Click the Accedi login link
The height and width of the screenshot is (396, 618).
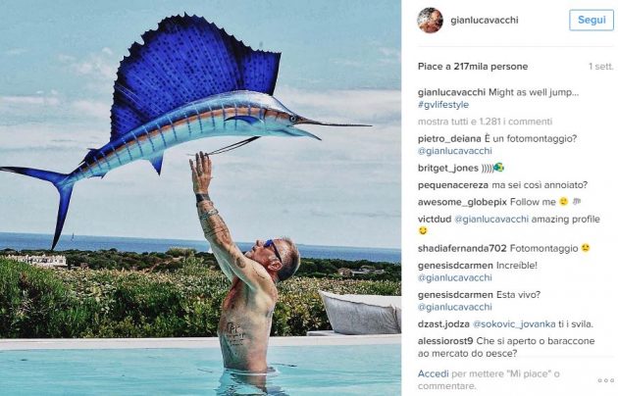click(434, 373)
